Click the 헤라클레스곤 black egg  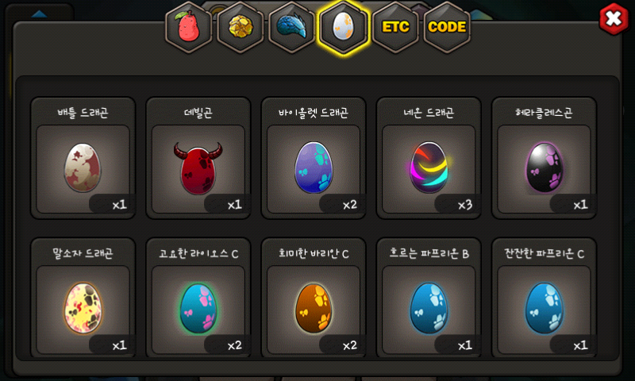(x=544, y=167)
